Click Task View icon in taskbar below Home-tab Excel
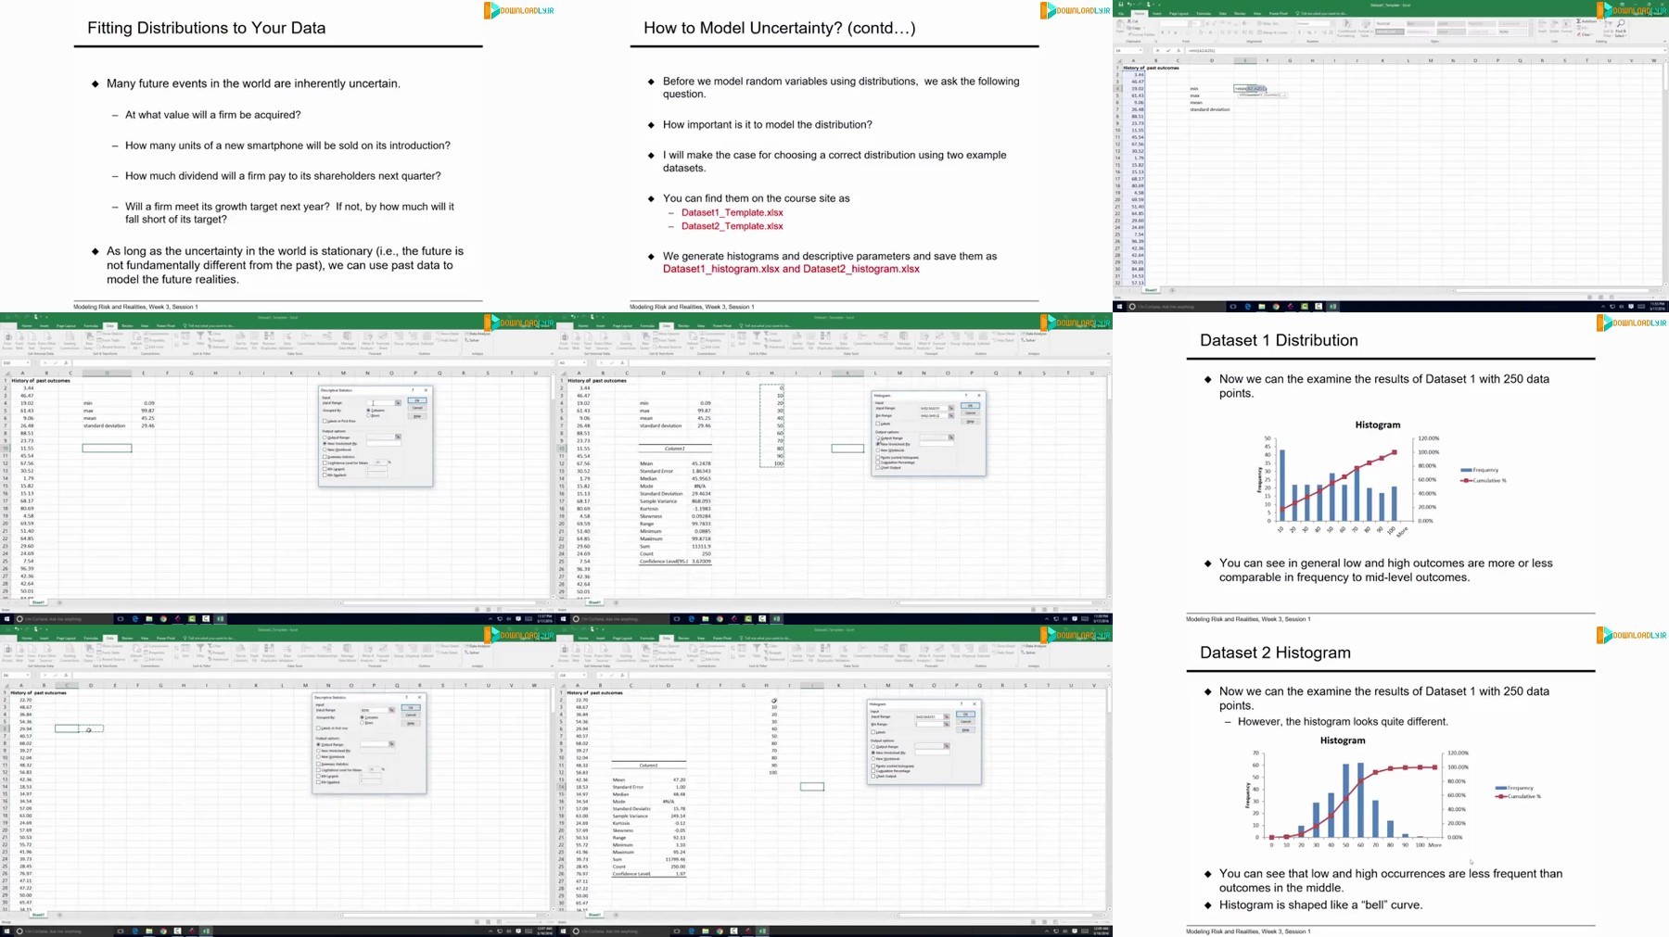 pos(1233,307)
